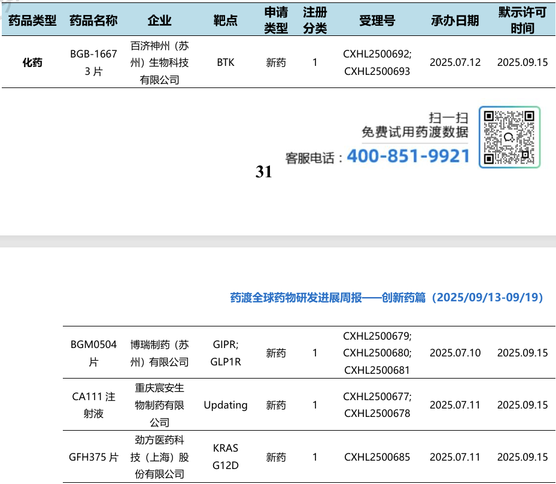
Task: Click 2025.07.11 in the CA111 row
Action: [x=455, y=405]
